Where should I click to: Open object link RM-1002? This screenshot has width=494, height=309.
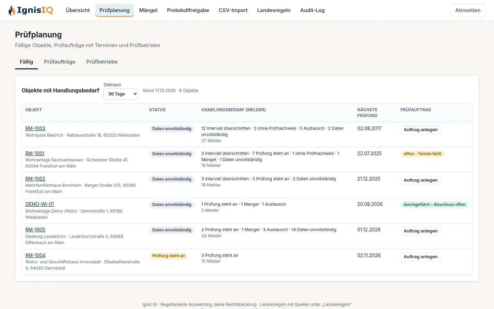click(35, 179)
